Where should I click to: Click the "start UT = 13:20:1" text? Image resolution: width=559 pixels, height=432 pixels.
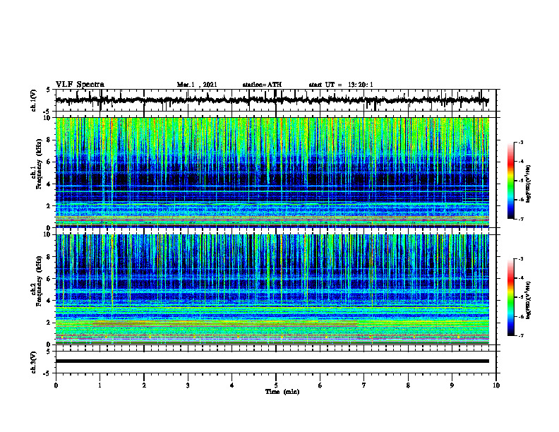[341, 85]
